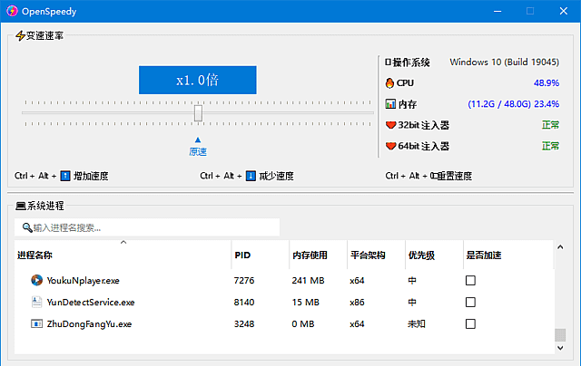This screenshot has width=581, height=366.
Task: Click the 未知 priority cell
Action: 417,324
